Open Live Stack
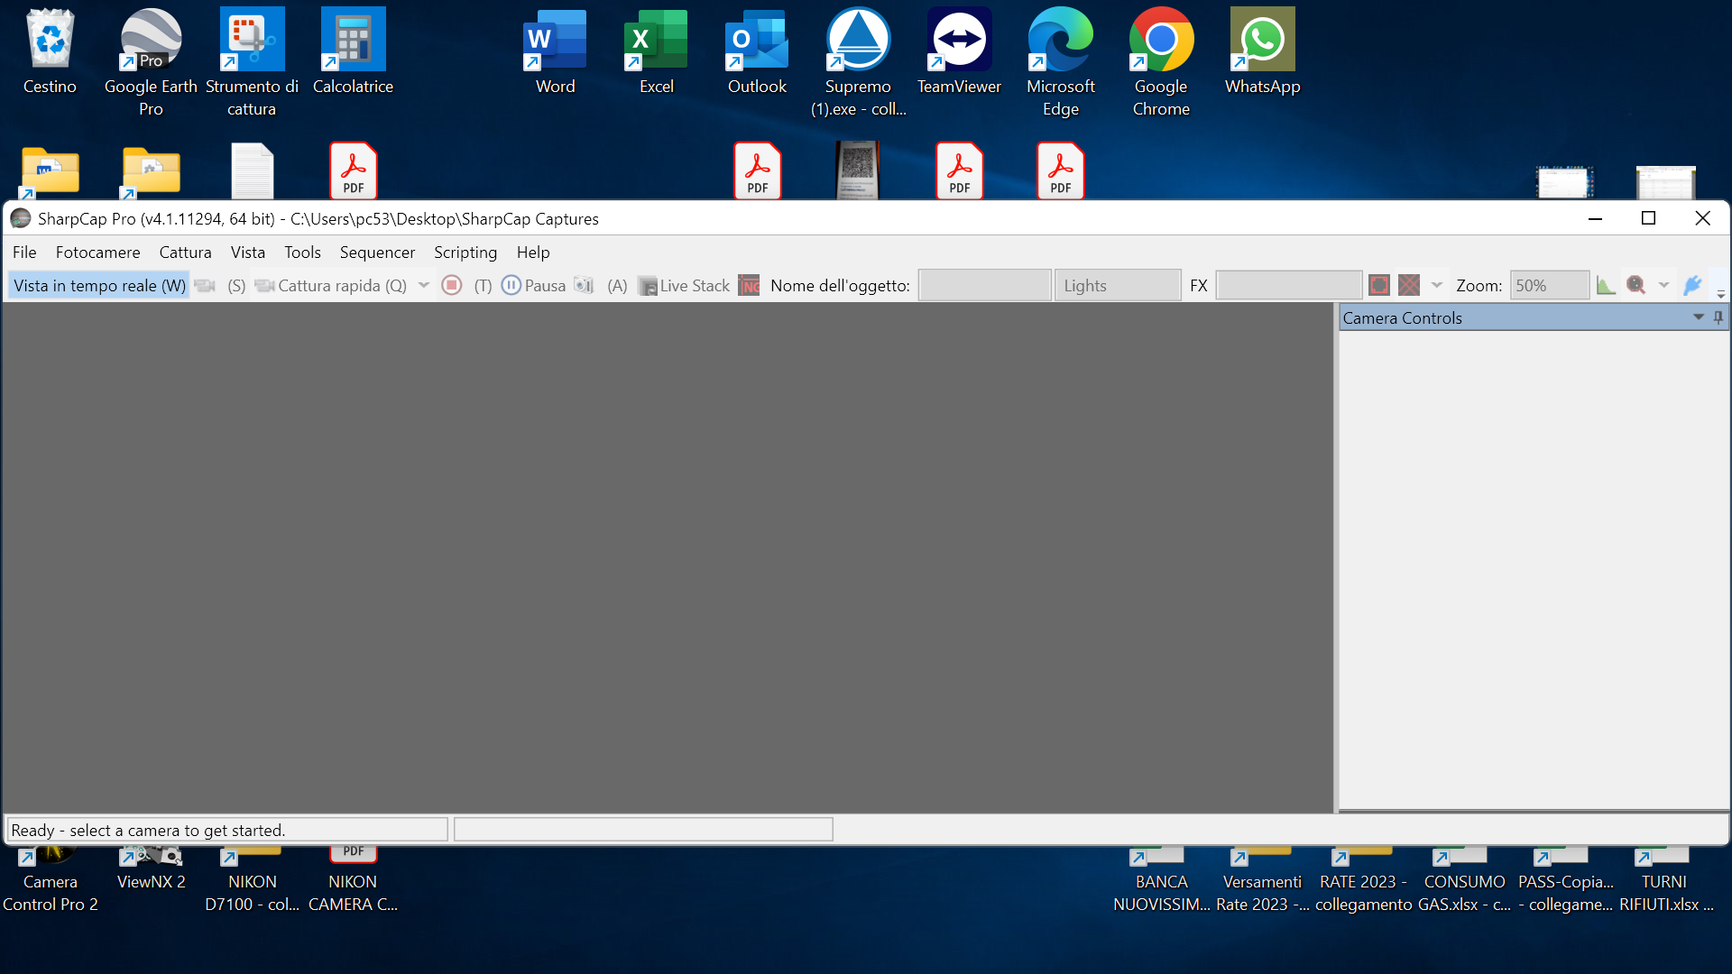This screenshot has height=974, width=1732. point(684,286)
